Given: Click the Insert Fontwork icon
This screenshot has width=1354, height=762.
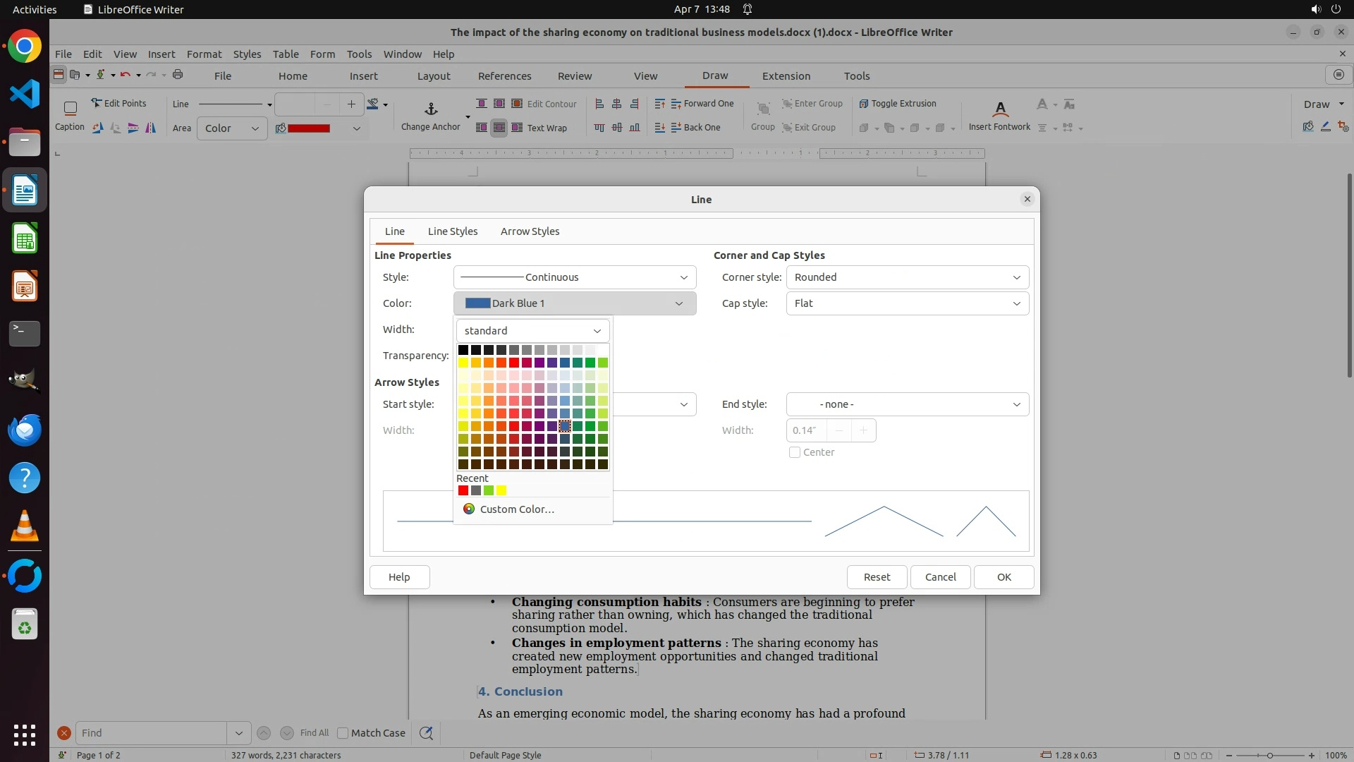Looking at the screenshot, I should 999,109.
